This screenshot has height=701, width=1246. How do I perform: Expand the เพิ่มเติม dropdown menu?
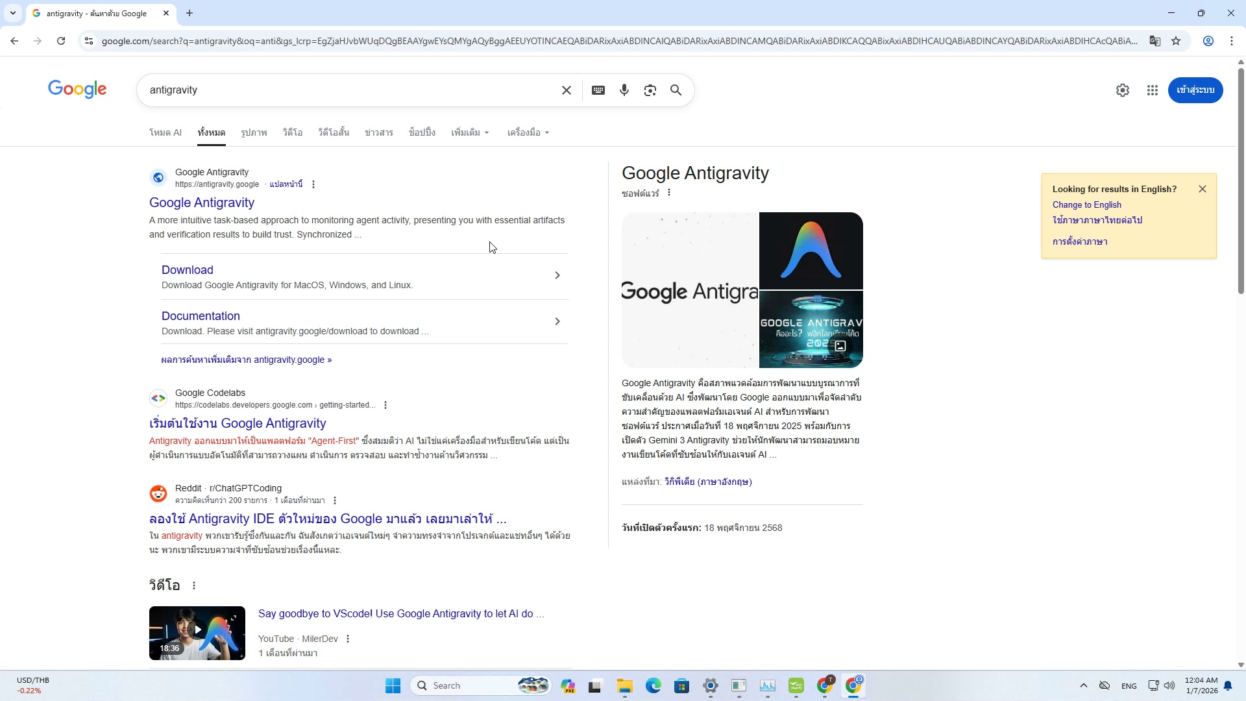(470, 132)
